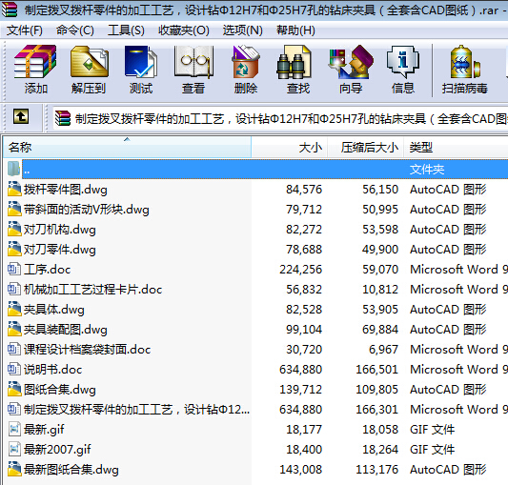This screenshot has width=508, height=485.
Task: Sort by the 大小 column header
Action: tap(289, 148)
